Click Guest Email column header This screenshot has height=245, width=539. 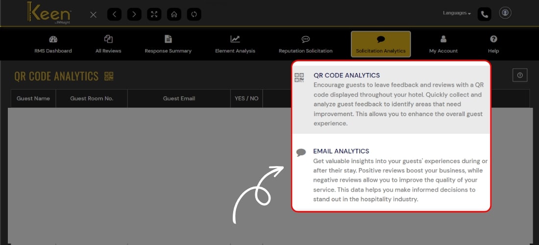tap(179, 98)
